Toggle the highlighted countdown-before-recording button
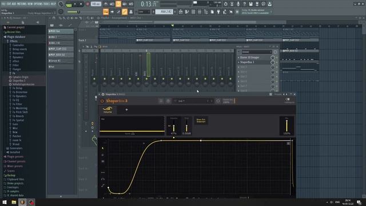The height and width of the screenshot is (206, 366). 118,4
